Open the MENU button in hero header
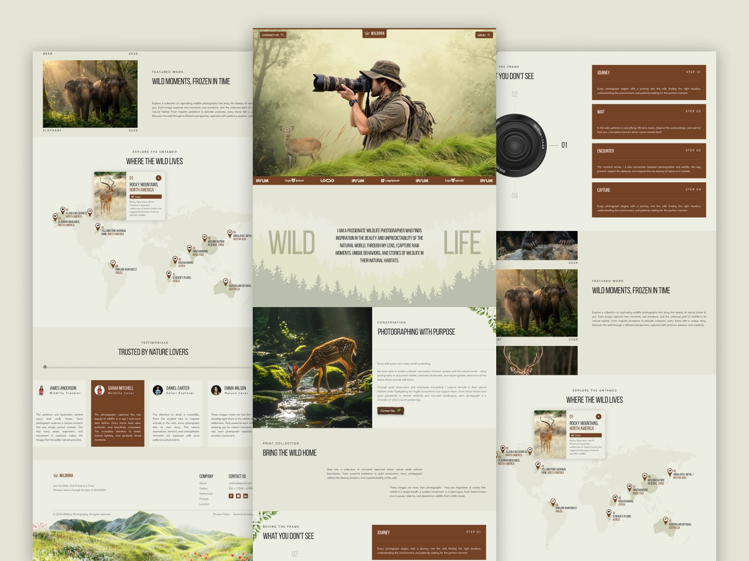This screenshot has height=561, width=749. (484, 35)
